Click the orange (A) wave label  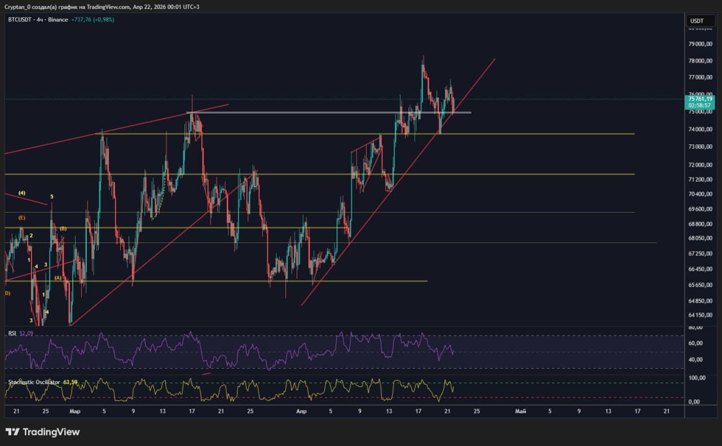pos(58,277)
